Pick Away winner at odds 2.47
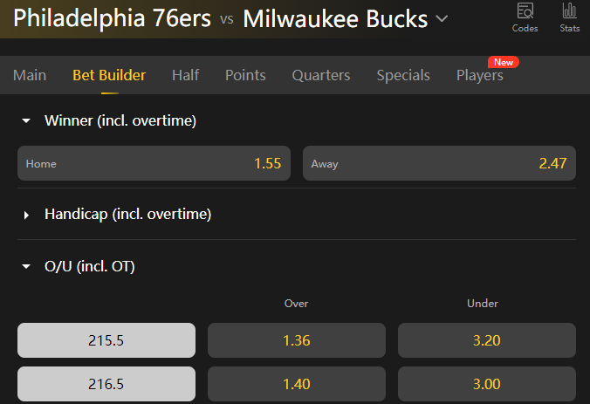The image size is (590, 404). coord(439,163)
